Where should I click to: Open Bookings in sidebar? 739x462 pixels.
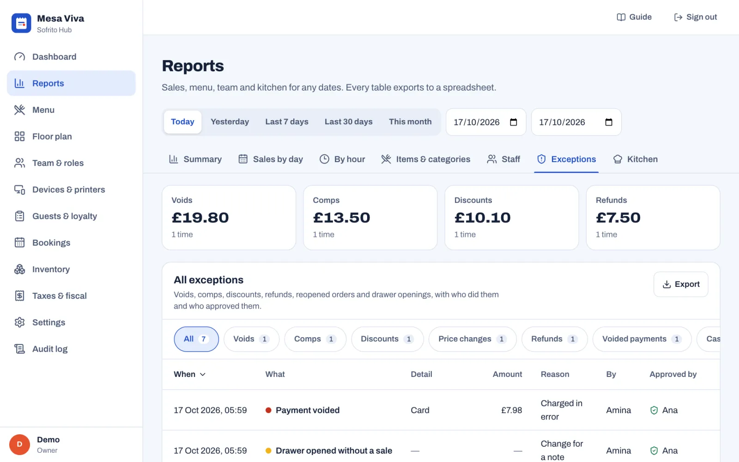click(x=71, y=243)
